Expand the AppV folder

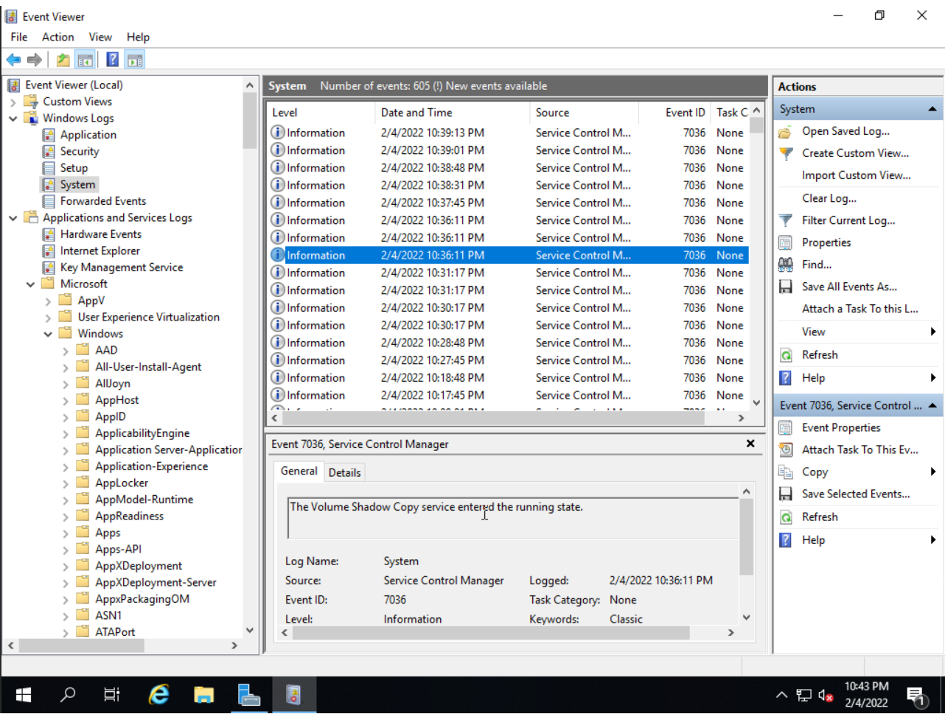pyautogui.click(x=46, y=300)
